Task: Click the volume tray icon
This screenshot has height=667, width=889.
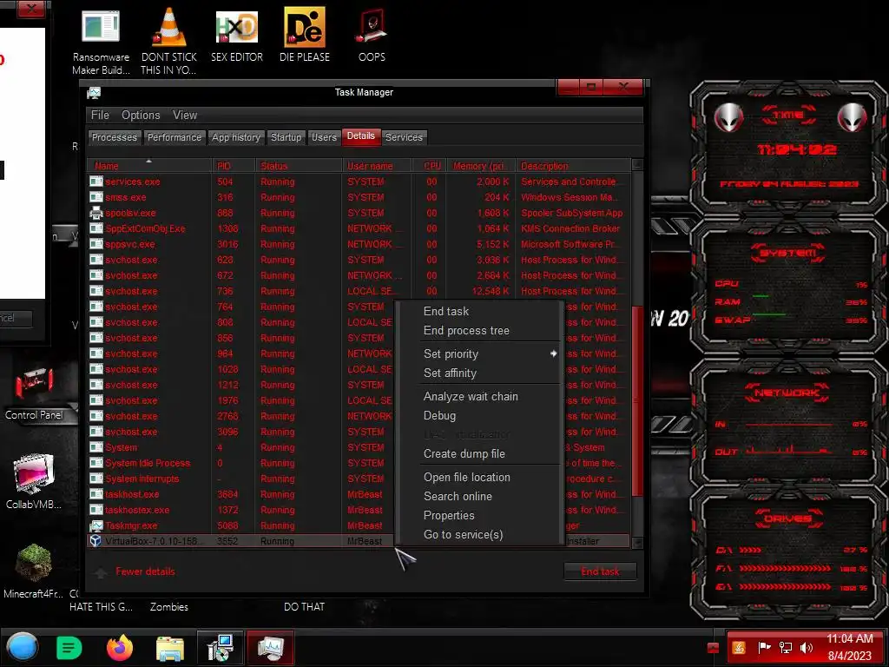Action: pos(807,647)
